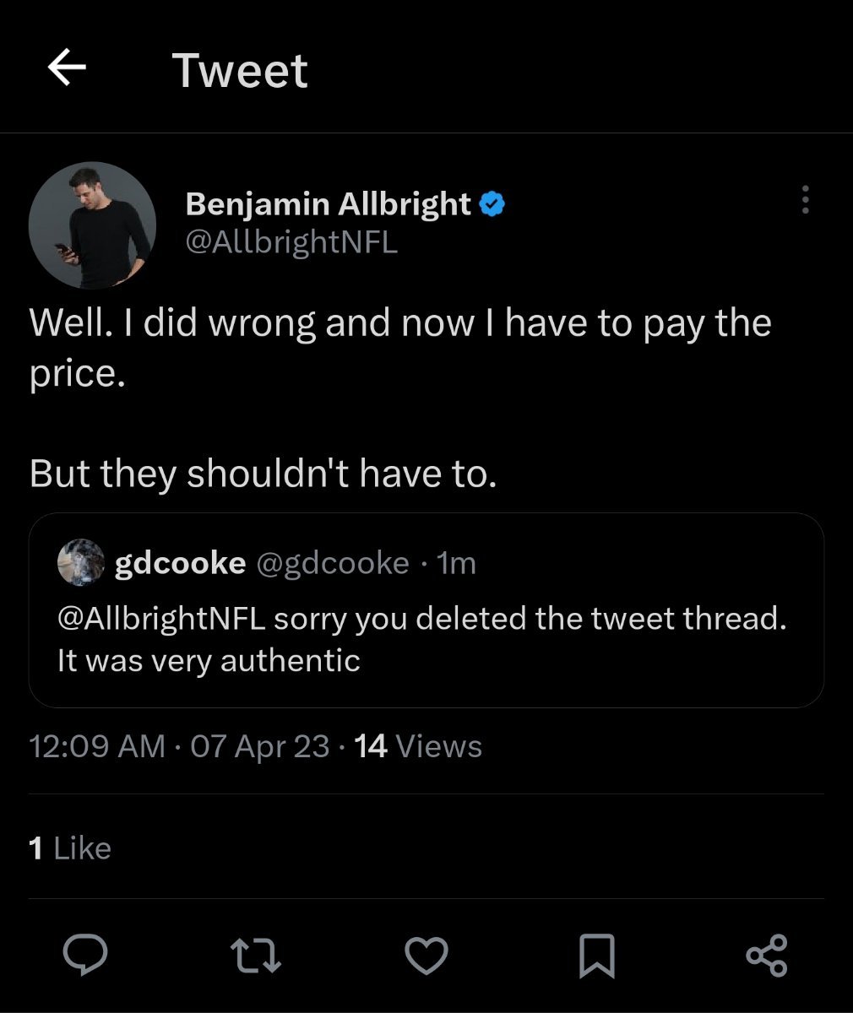
Task: View the 1 Like list
Action: click(70, 848)
